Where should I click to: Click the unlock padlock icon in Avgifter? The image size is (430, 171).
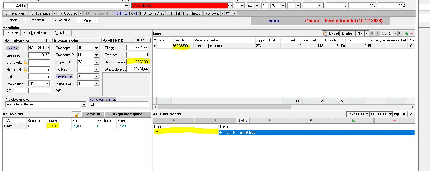pos(75,114)
